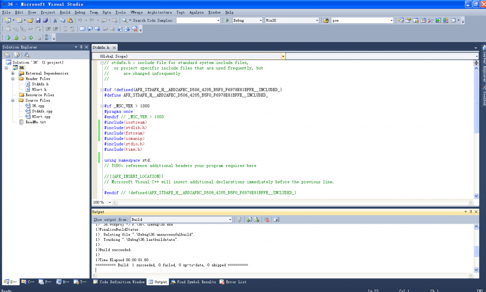Switch to the Error List tab

[232, 282]
